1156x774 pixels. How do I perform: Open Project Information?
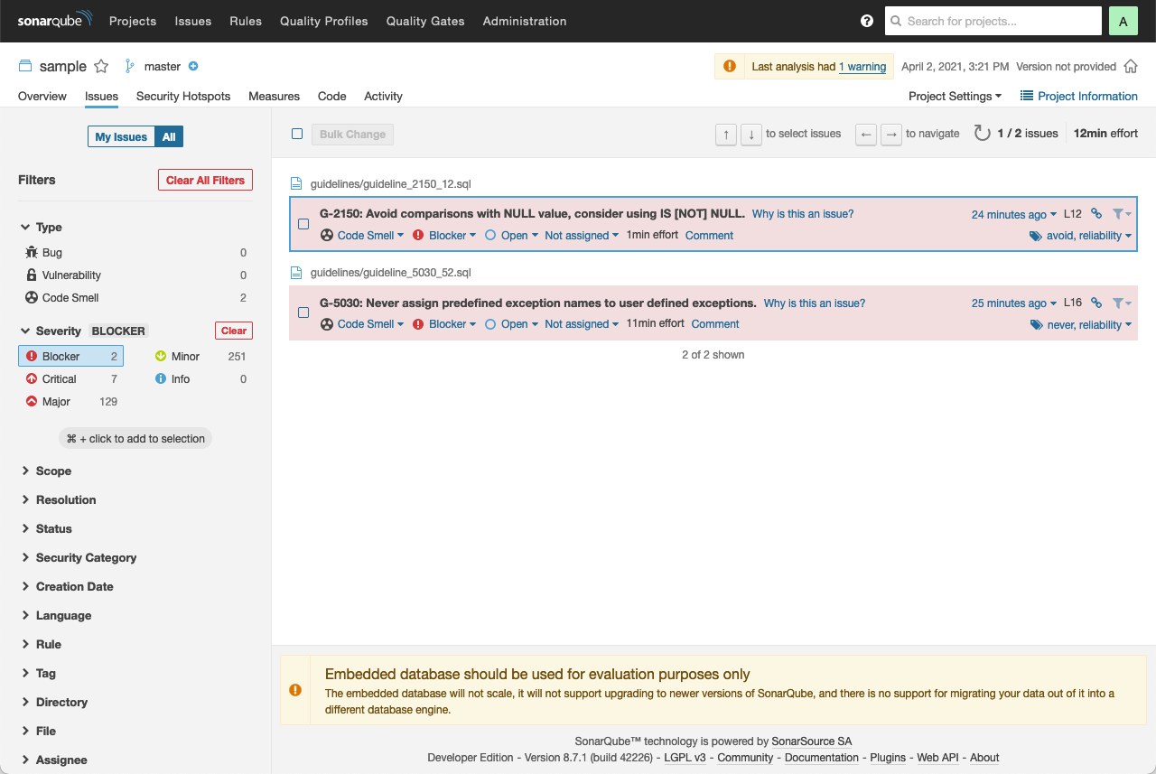(1079, 96)
